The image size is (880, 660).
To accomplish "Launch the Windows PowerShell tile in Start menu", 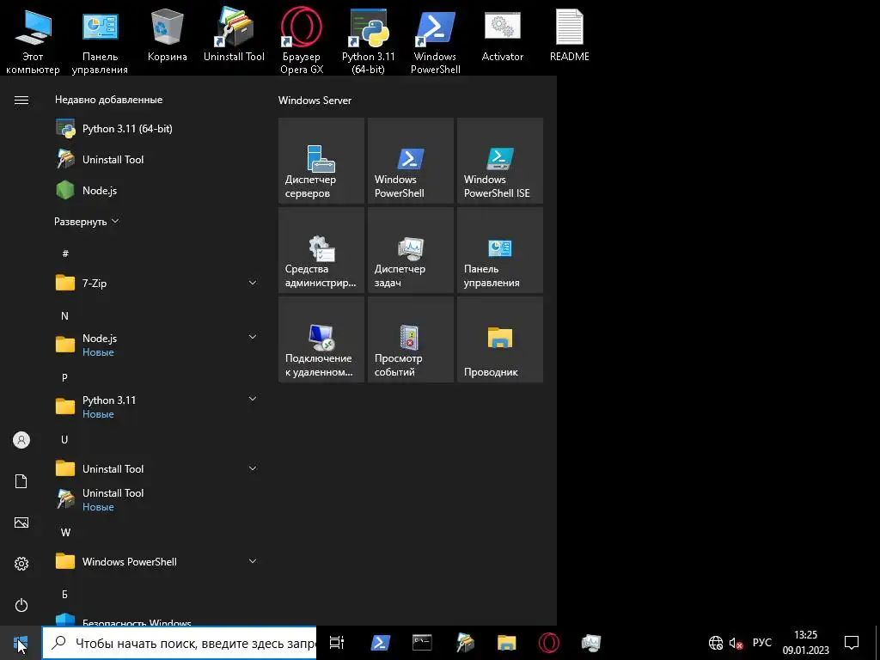I will (x=410, y=161).
